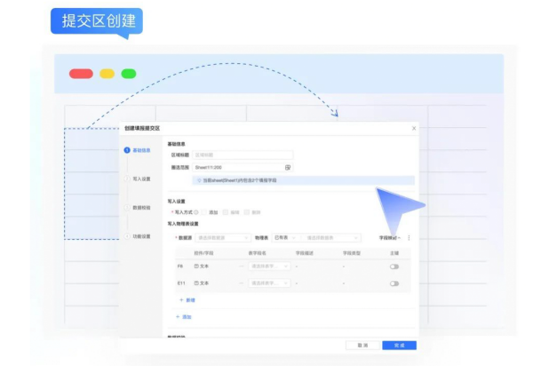Image resolution: width=557 pixels, height=366 pixels.
Task: Click the 取消 button
Action: [x=362, y=345]
